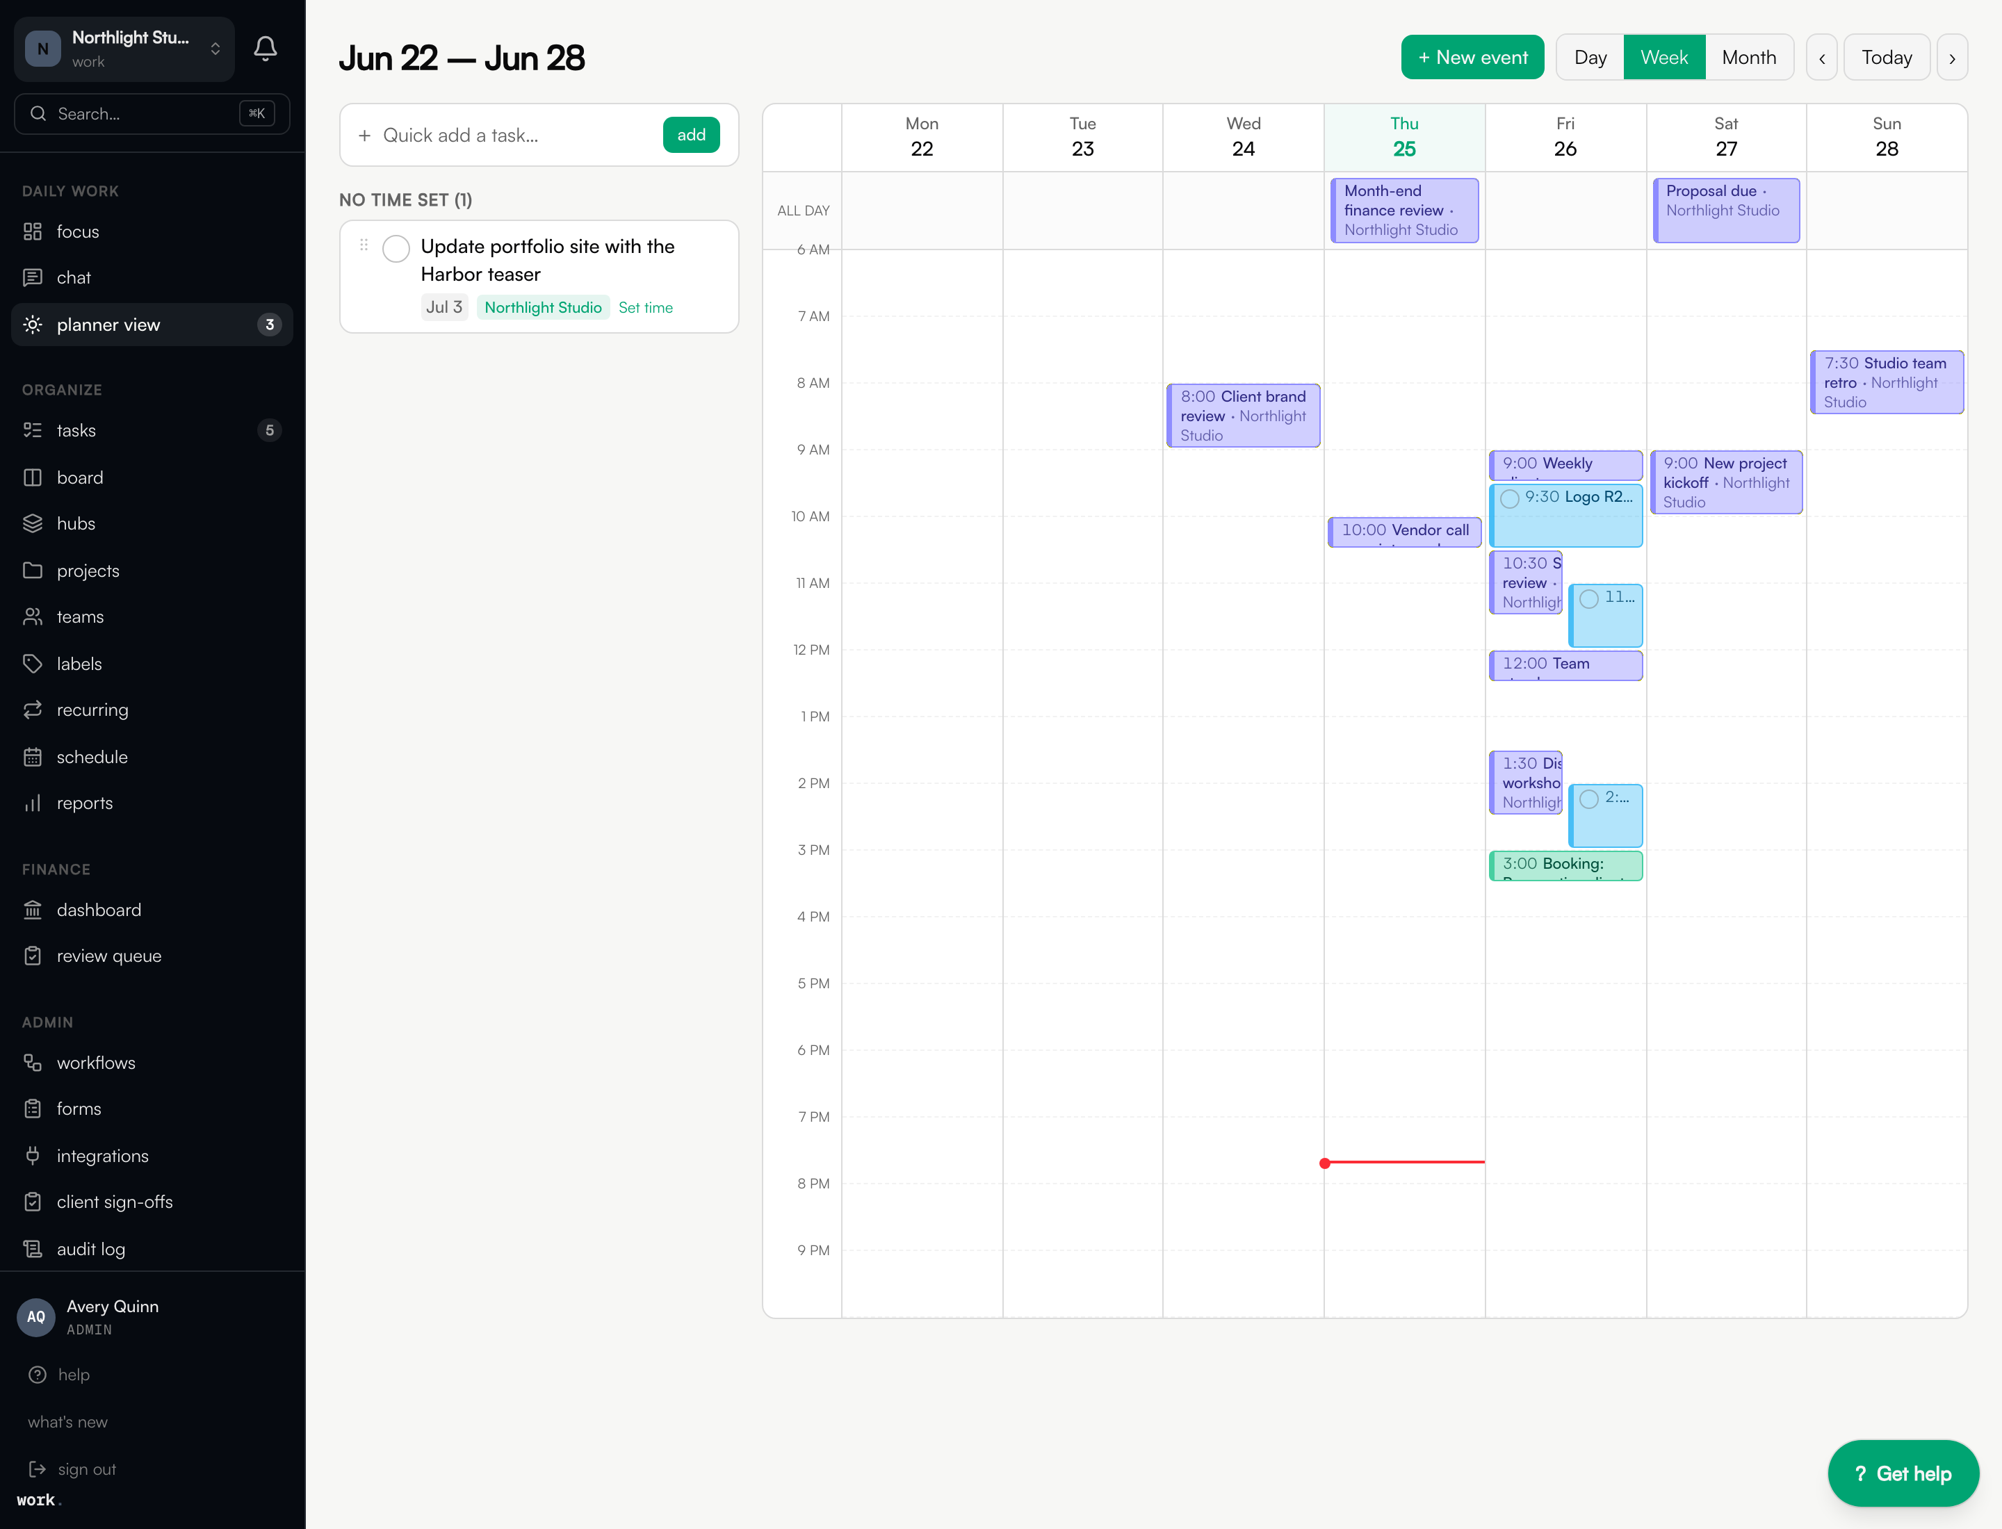2002x1529 pixels.
Task: Open the 10:30 review event on Friday
Action: 1526,582
